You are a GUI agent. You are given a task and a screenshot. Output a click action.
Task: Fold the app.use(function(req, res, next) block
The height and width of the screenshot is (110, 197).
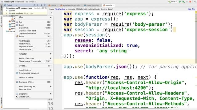[62, 77]
